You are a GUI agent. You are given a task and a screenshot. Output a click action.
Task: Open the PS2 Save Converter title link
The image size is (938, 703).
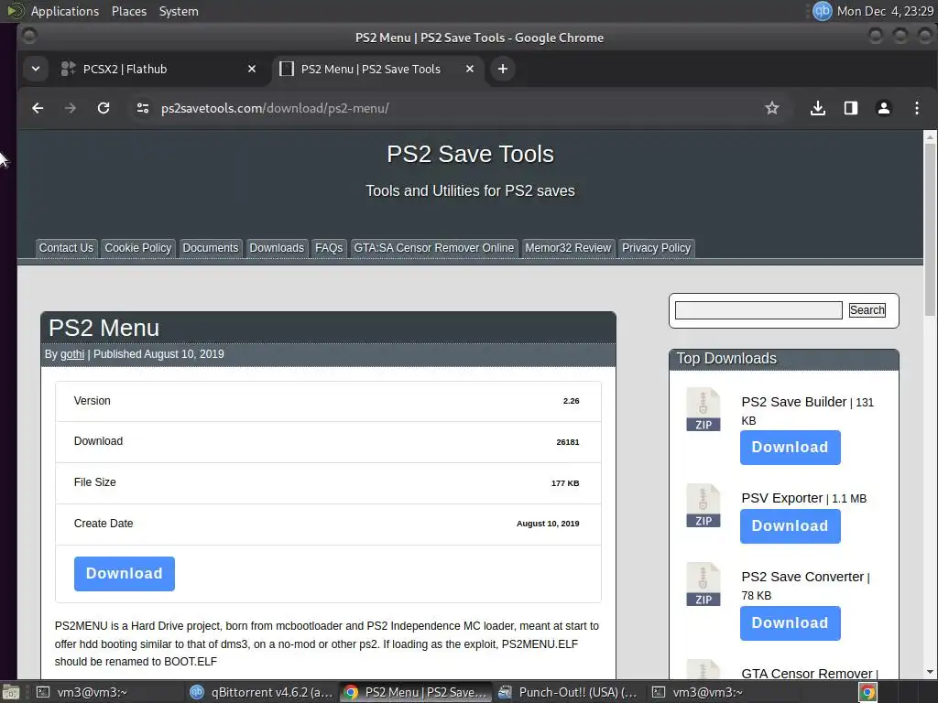(802, 577)
